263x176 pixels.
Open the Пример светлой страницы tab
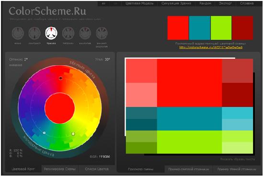(x=189, y=169)
